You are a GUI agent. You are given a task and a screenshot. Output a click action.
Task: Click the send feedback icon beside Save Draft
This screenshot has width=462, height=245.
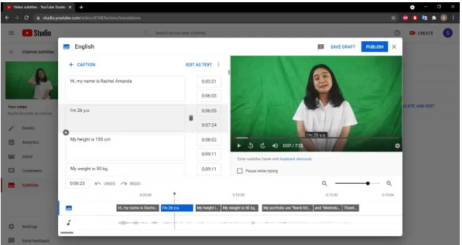point(321,47)
